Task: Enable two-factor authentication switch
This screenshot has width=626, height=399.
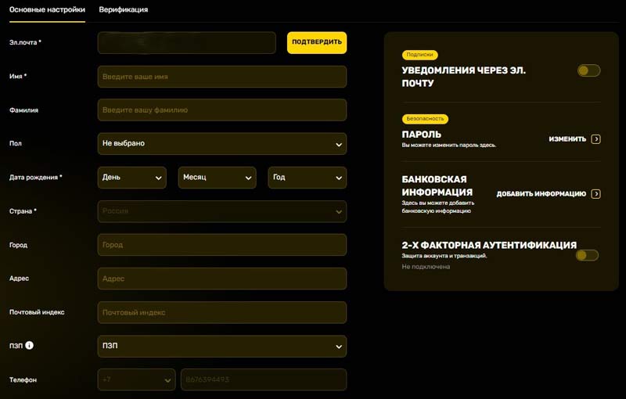Action: [x=587, y=255]
